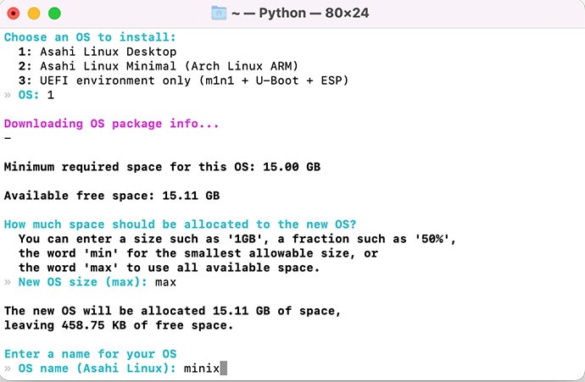Viewport: 585px width, 382px height.
Task: Select the "UEFI environment only" option line
Action: (182, 80)
